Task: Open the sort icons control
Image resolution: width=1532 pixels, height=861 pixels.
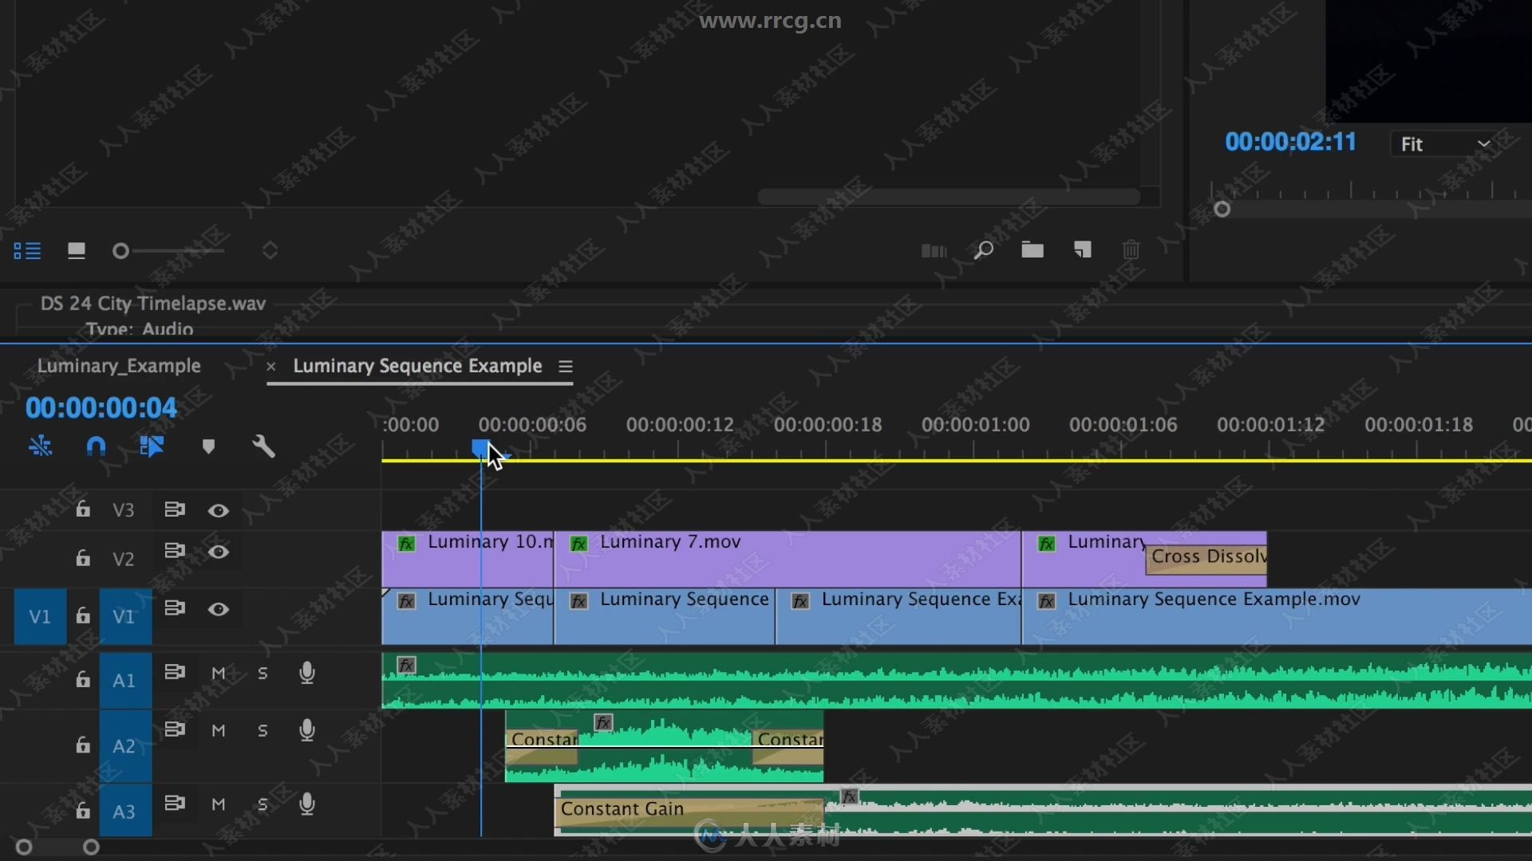Action: click(270, 251)
